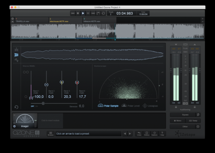The image size is (215, 153).
Task: Click the Help question mark icon
Action: pos(162,134)
